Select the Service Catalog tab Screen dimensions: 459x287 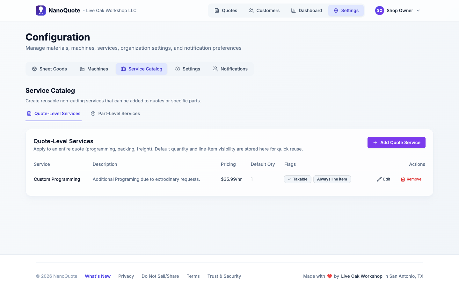pyautogui.click(x=142, y=69)
